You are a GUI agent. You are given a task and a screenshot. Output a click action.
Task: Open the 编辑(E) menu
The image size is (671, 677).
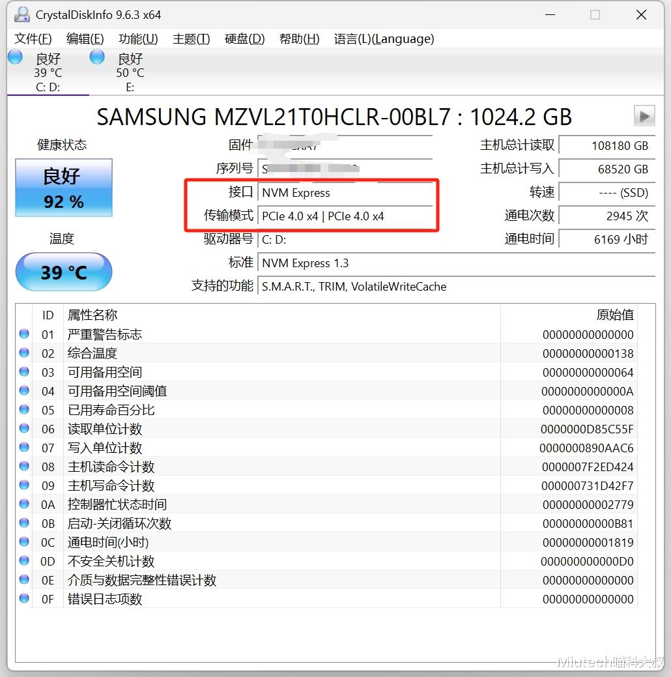pyautogui.click(x=85, y=39)
